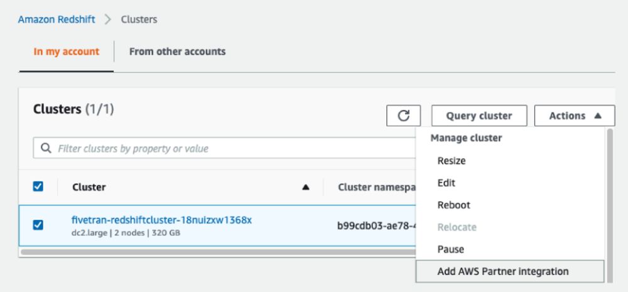Click the Actions menu vertical scrollbar
Viewport: 628px width, 292px height.
(610, 205)
